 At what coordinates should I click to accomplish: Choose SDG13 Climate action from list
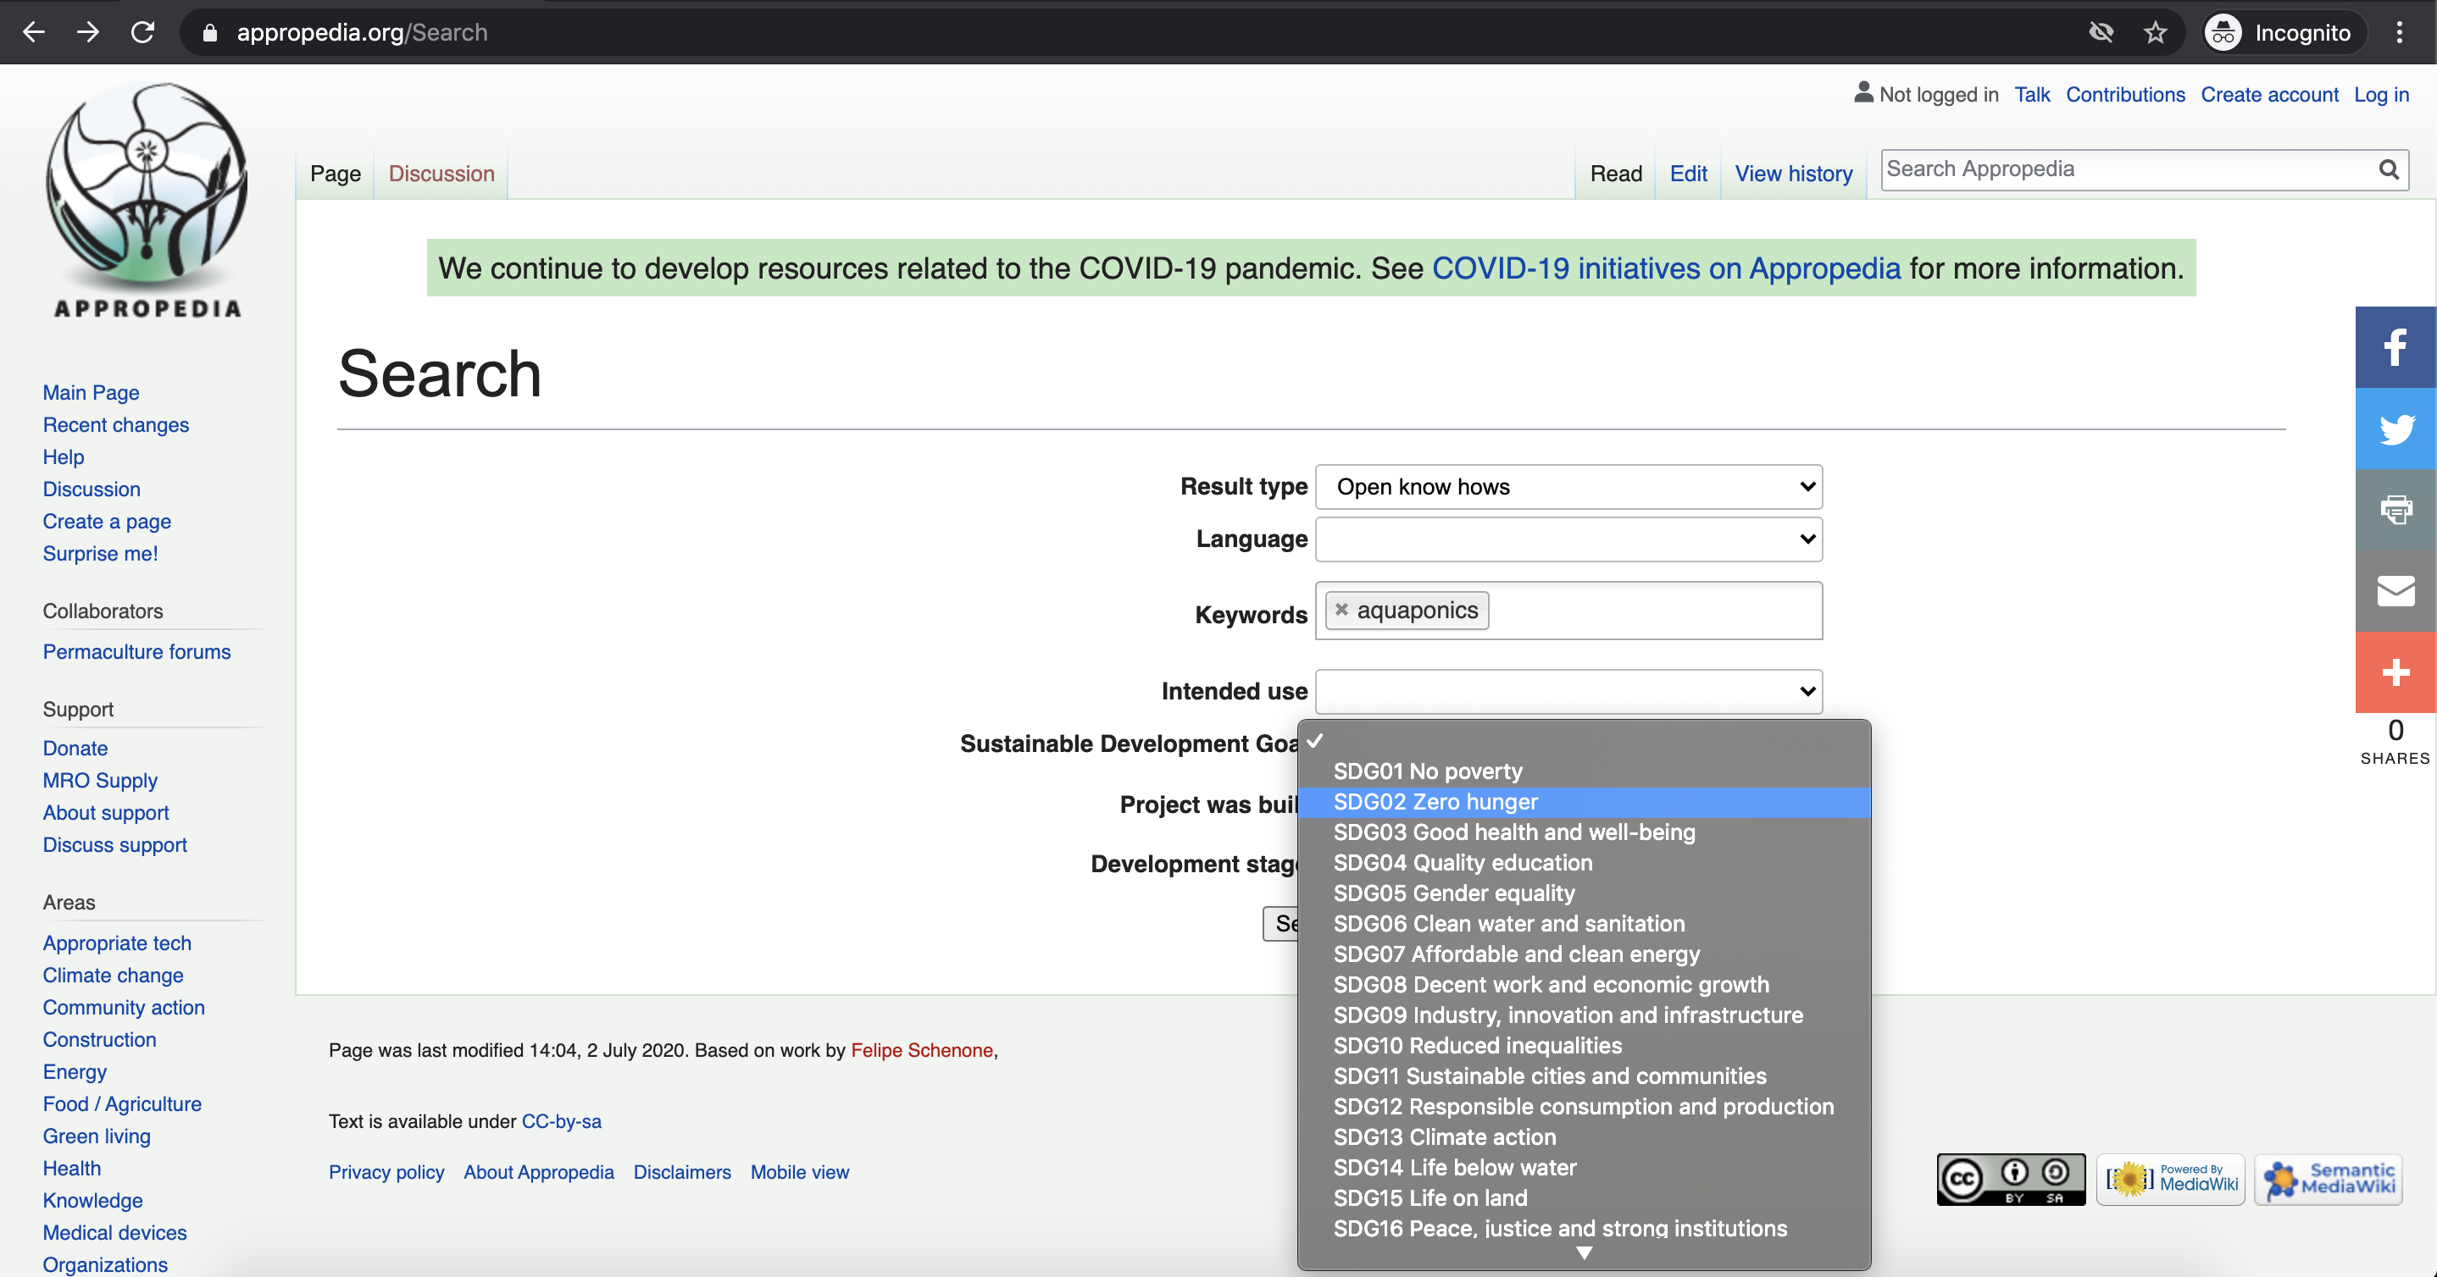click(x=1444, y=1137)
